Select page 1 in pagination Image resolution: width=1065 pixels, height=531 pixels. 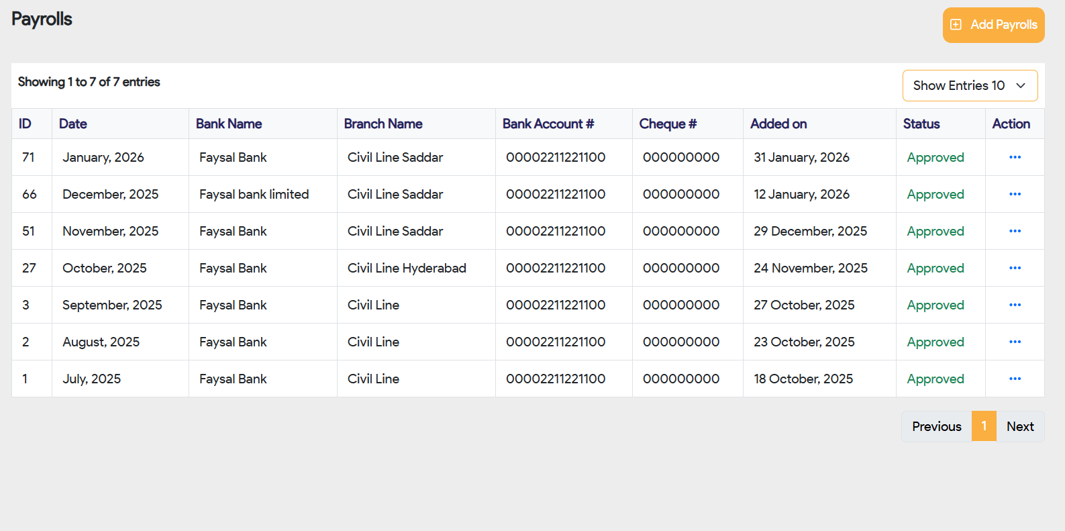tap(984, 426)
